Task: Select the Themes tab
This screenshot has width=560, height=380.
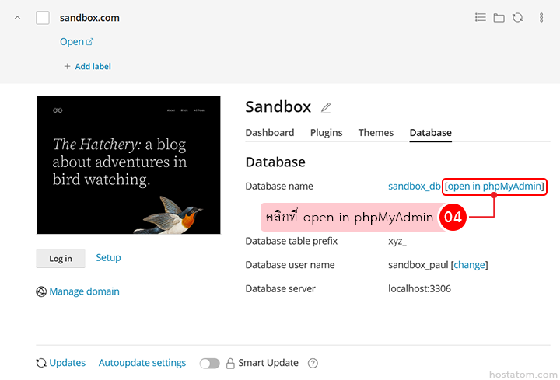Action: click(376, 133)
